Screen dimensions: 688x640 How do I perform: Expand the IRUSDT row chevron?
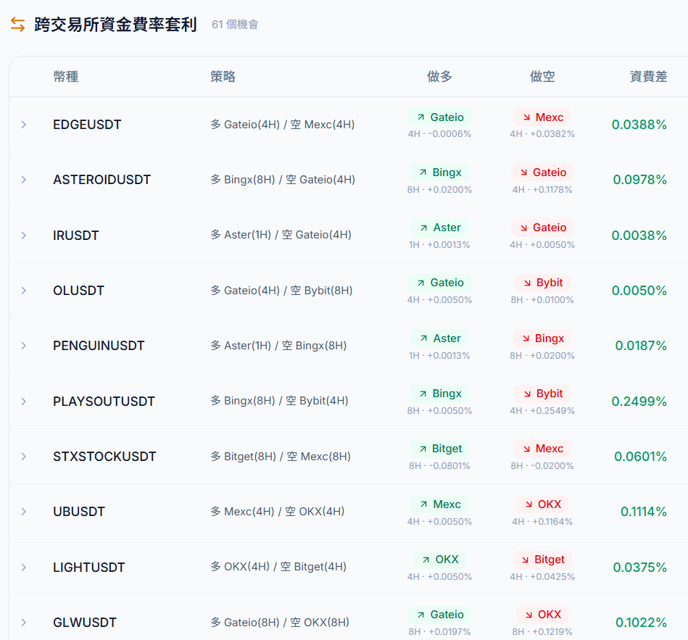tap(24, 236)
